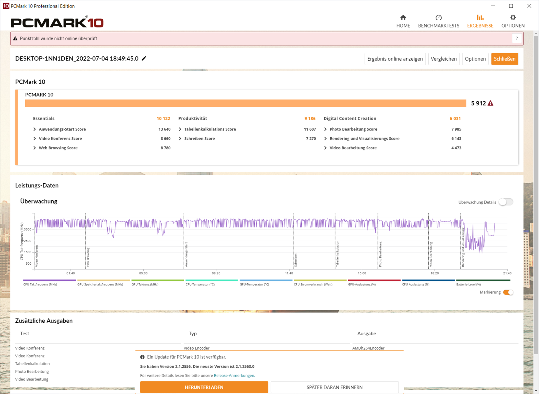Click Herunterladen to download the update
539x394 pixels.
tap(204, 387)
